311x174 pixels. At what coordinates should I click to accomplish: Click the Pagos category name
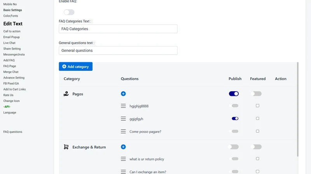coord(77,94)
